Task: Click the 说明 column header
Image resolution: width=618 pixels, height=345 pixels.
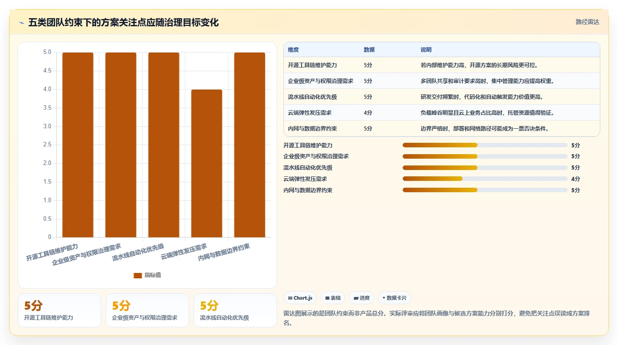Action: (x=426, y=50)
